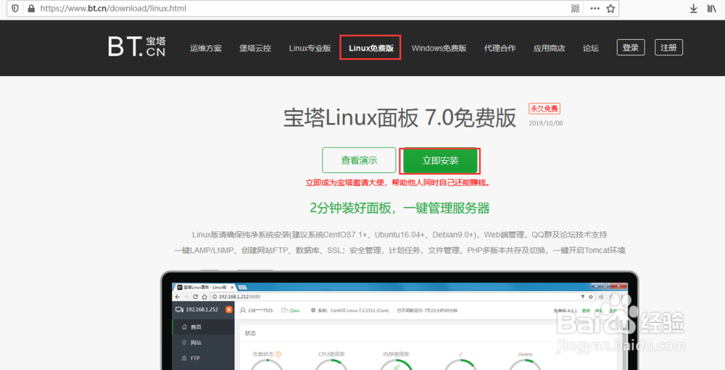Image resolution: width=725 pixels, height=370 pixels.
Task: Click the heading 宝塔Linux面板 7.0免费版
Action: click(399, 119)
